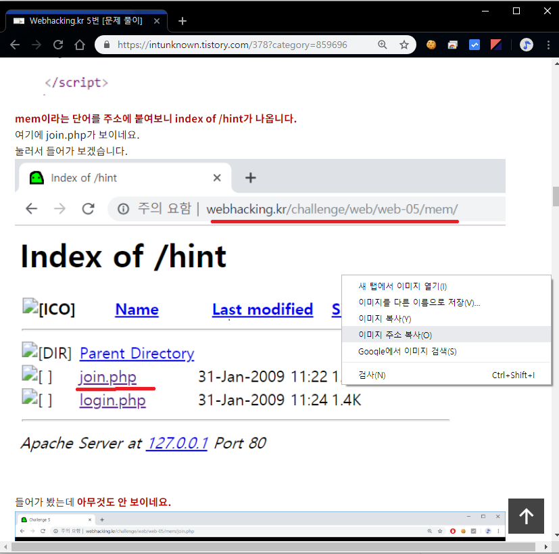Screen dimensions: 559x554
Task: Choose 이미지를 다른 이름으로 저장 menu item
Action: (x=446, y=303)
